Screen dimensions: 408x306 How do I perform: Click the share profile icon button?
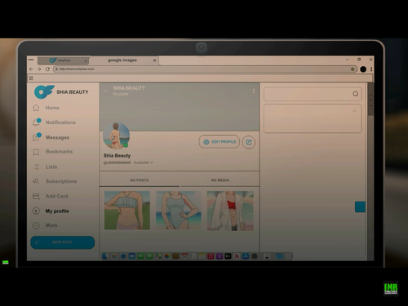[249, 142]
